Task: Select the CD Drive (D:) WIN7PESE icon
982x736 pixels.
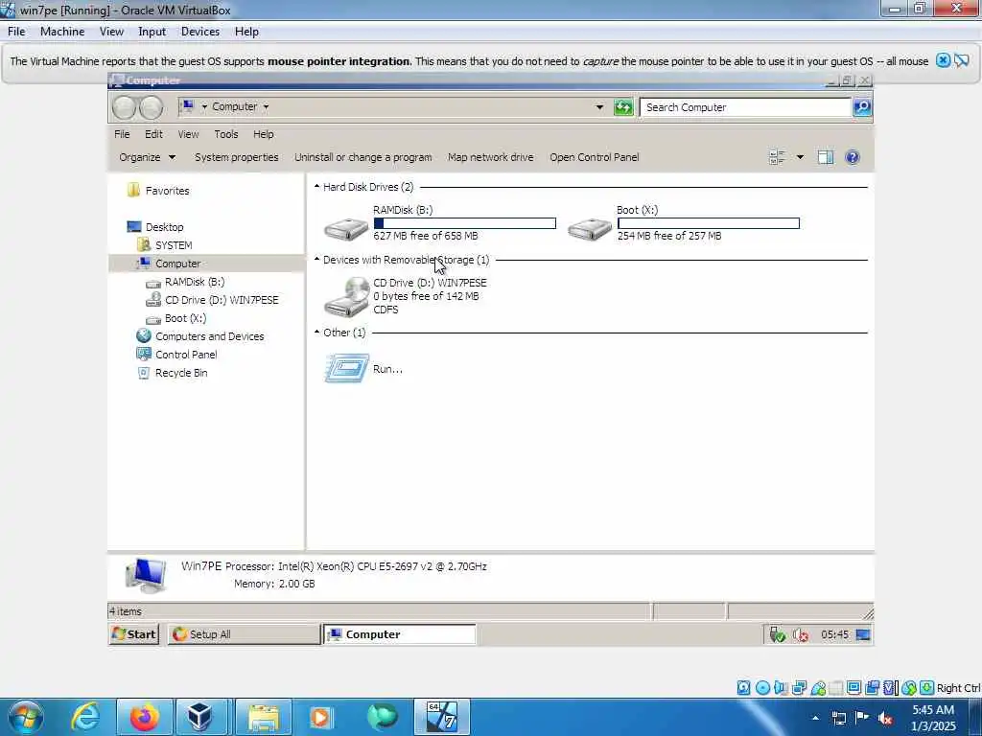Action: click(x=346, y=297)
